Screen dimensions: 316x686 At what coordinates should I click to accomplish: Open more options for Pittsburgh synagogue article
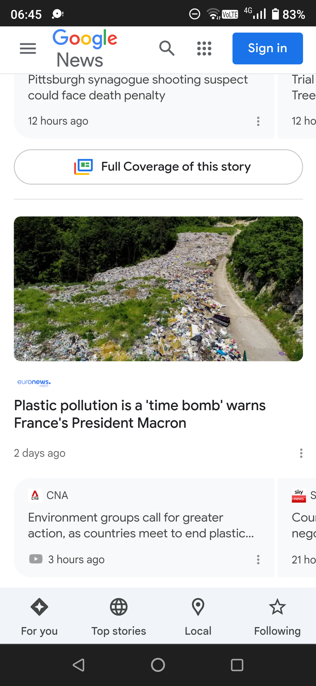[258, 121]
